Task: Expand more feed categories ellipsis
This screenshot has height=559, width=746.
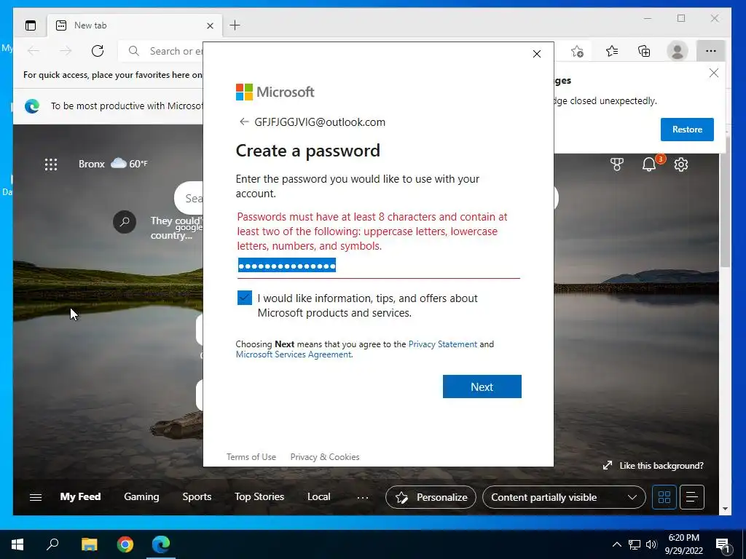Action: coord(363,497)
